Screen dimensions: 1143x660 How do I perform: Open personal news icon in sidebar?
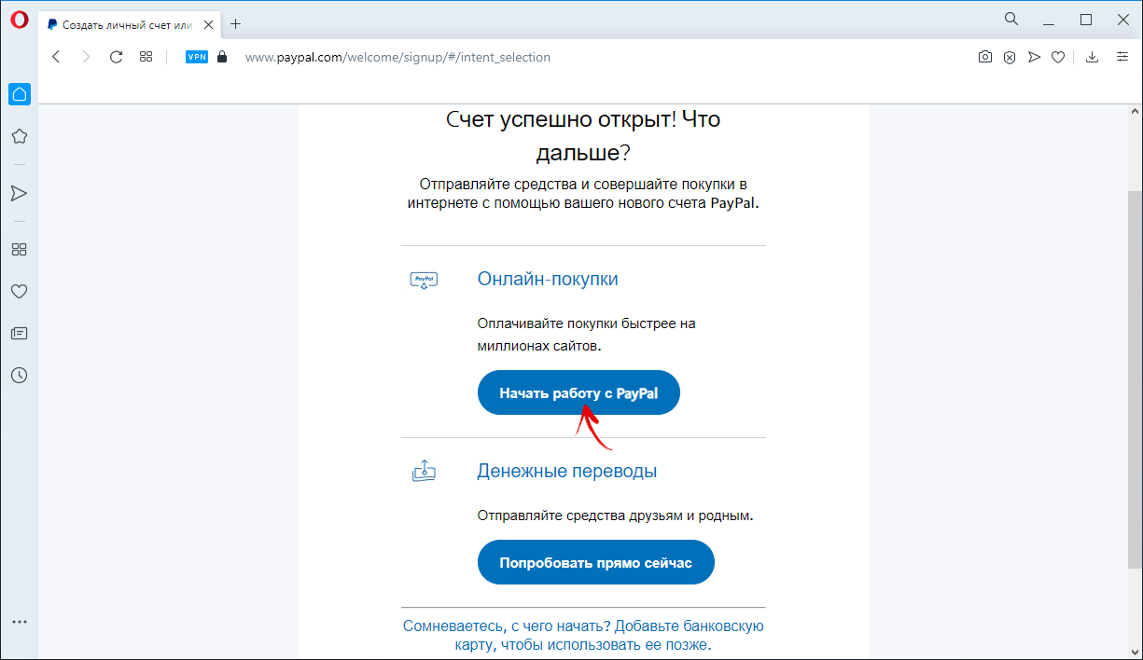[x=19, y=333]
